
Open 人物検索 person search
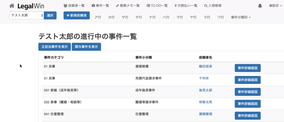click(213, 6)
